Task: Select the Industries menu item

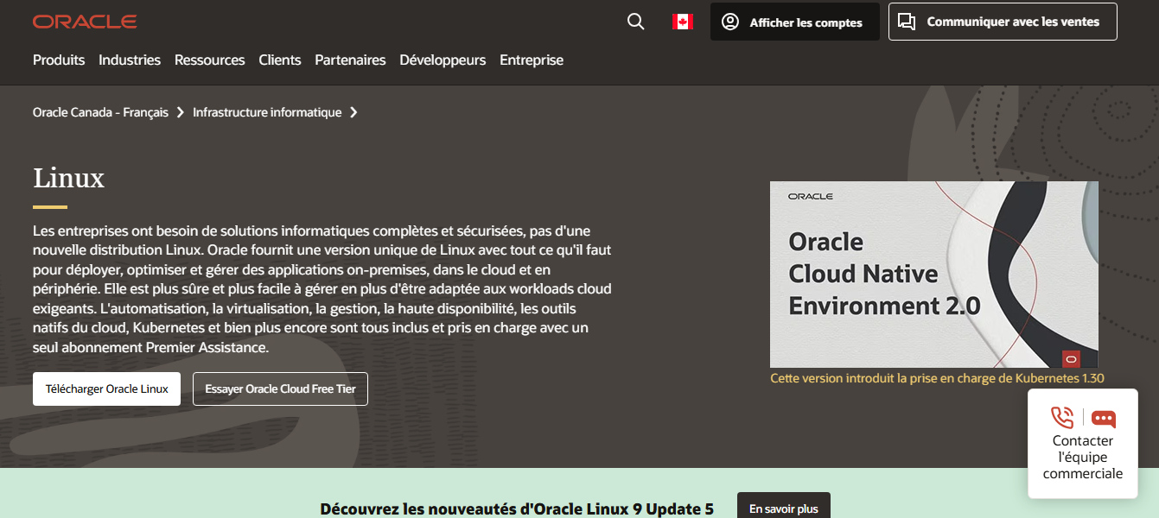Action: 130,60
